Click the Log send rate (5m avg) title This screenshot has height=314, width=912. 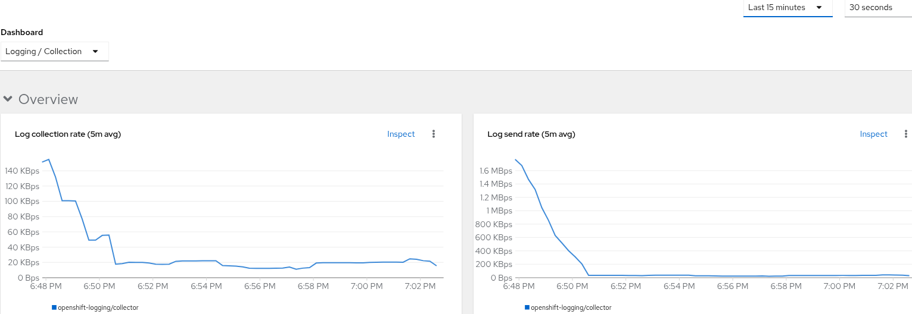click(x=531, y=134)
